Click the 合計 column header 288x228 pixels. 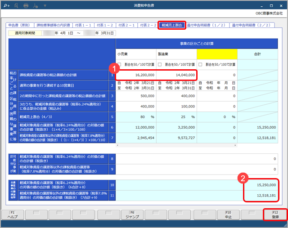[257, 54]
